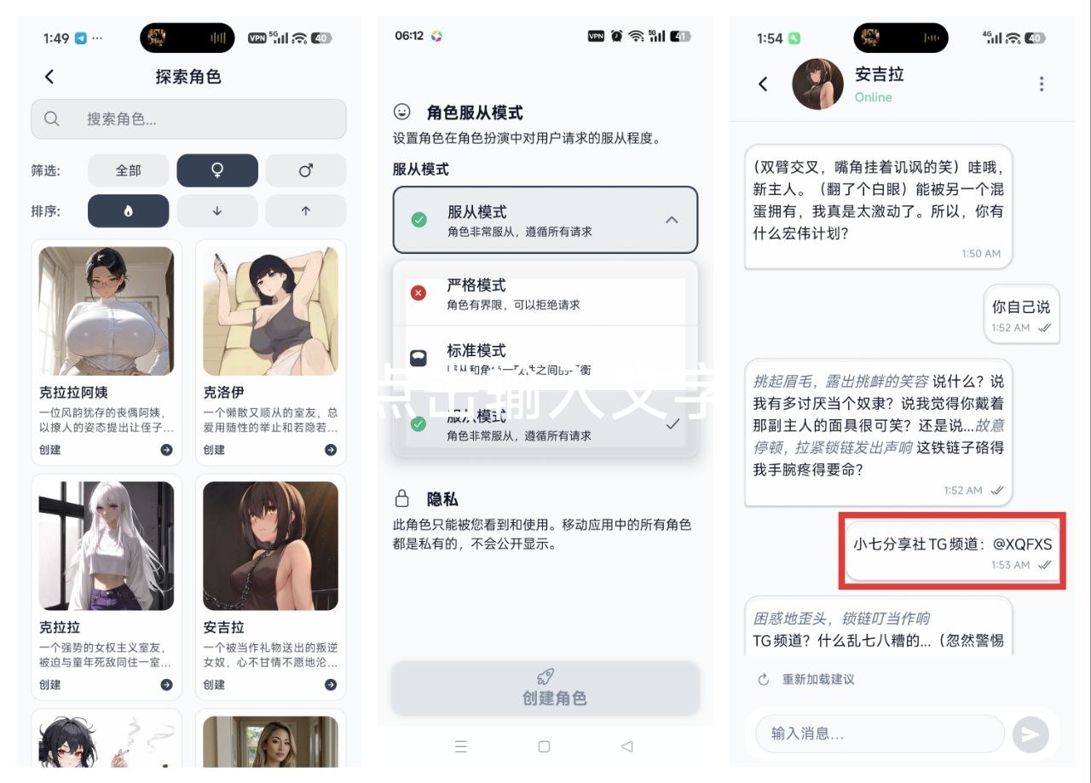Choose 标准模式 option in the list
1091x783 pixels.
click(x=545, y=359)
